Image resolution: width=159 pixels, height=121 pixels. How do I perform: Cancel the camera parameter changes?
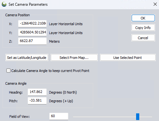143,38
